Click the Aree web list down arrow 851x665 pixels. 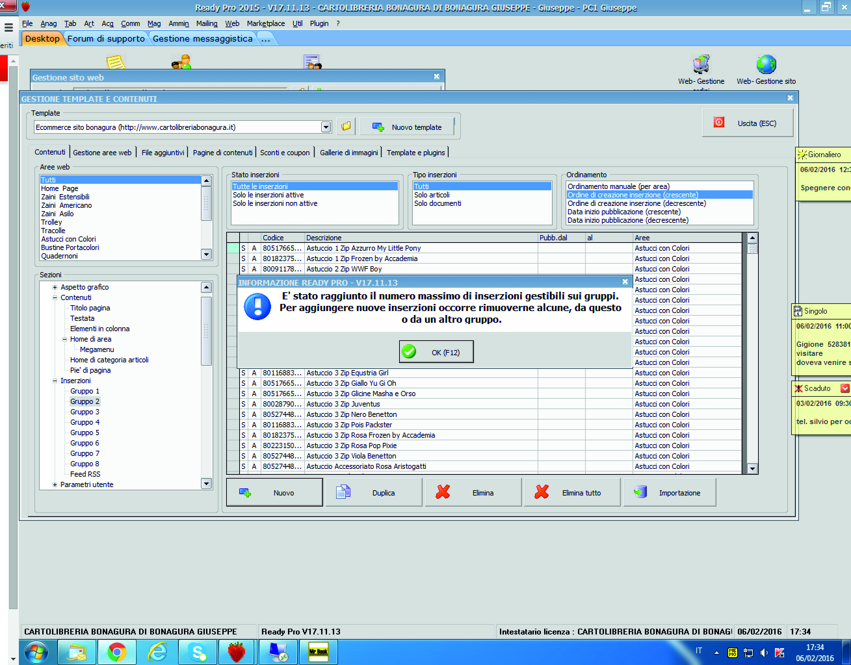point(206,255)
